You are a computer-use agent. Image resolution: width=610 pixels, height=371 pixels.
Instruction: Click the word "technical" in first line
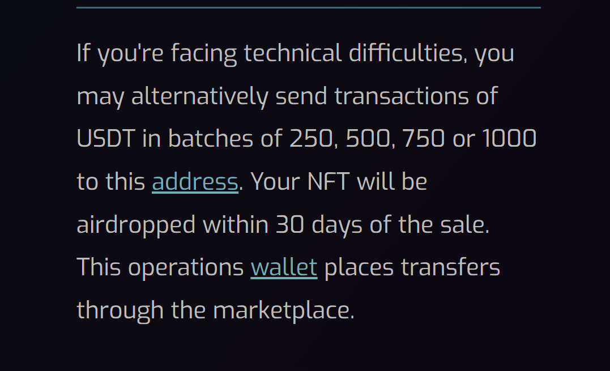(x=293, y=53)
